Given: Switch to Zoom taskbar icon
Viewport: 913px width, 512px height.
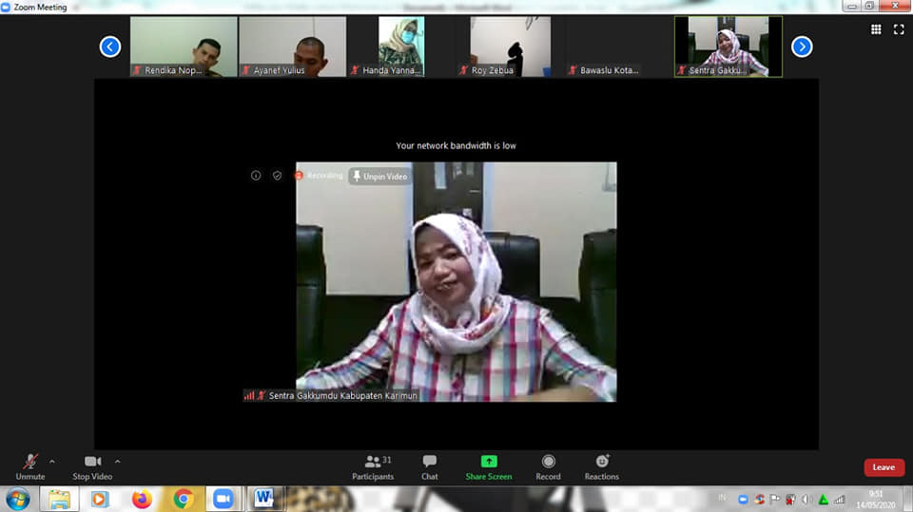Looking at the screenshot, I should (223, 500).
